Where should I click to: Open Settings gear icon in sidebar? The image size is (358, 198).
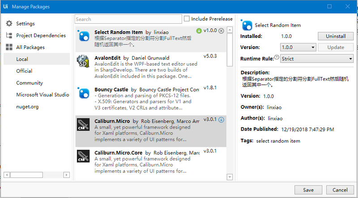pyautogui.click(x=9, y=24)
